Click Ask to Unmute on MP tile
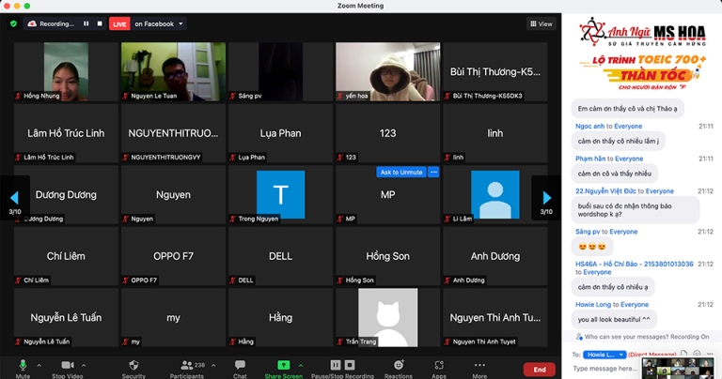 click(x=400, y=173)
